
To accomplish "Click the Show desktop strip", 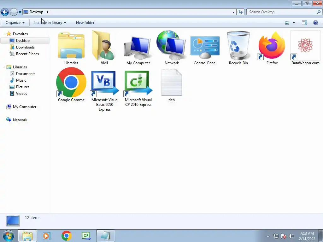I will pos(320,236).
